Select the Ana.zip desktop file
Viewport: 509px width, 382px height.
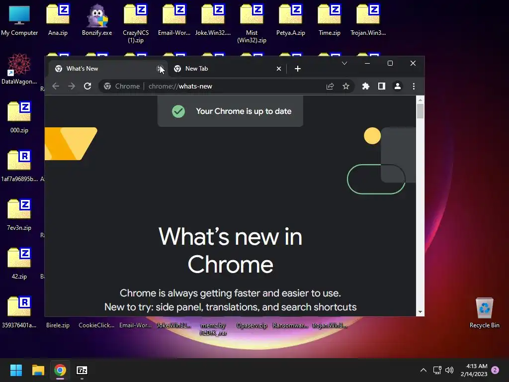pyautogui.click(x=58, y=19)
